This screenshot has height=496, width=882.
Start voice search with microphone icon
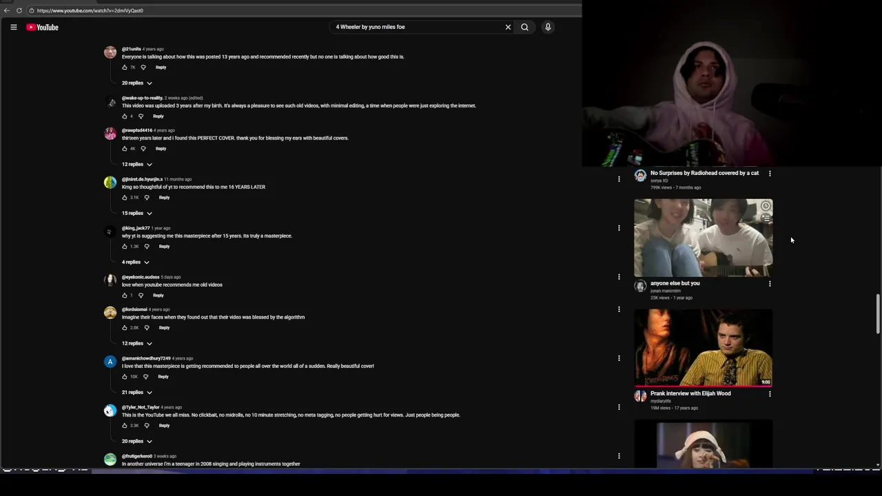point(548,27)
